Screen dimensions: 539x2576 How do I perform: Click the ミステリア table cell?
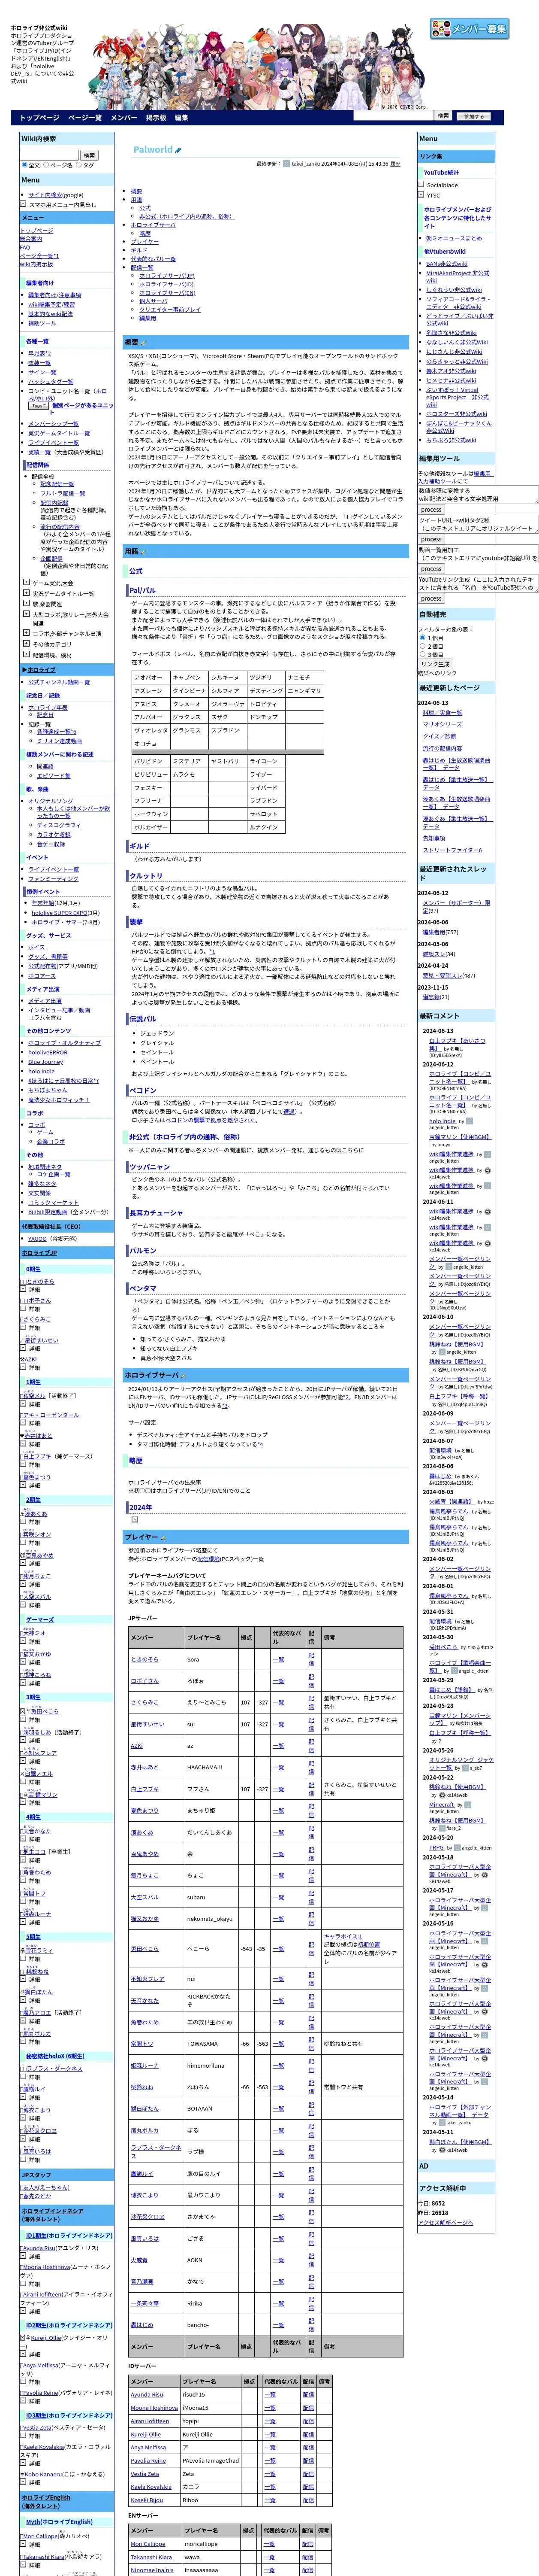pyautogui.click(x=189, y=761)
